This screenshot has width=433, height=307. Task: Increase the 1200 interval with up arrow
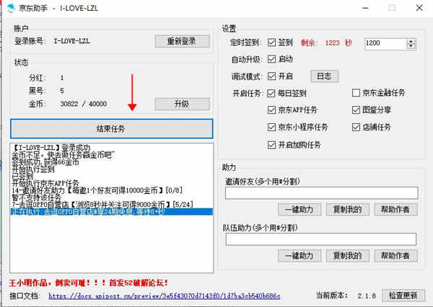click(411, 41)
